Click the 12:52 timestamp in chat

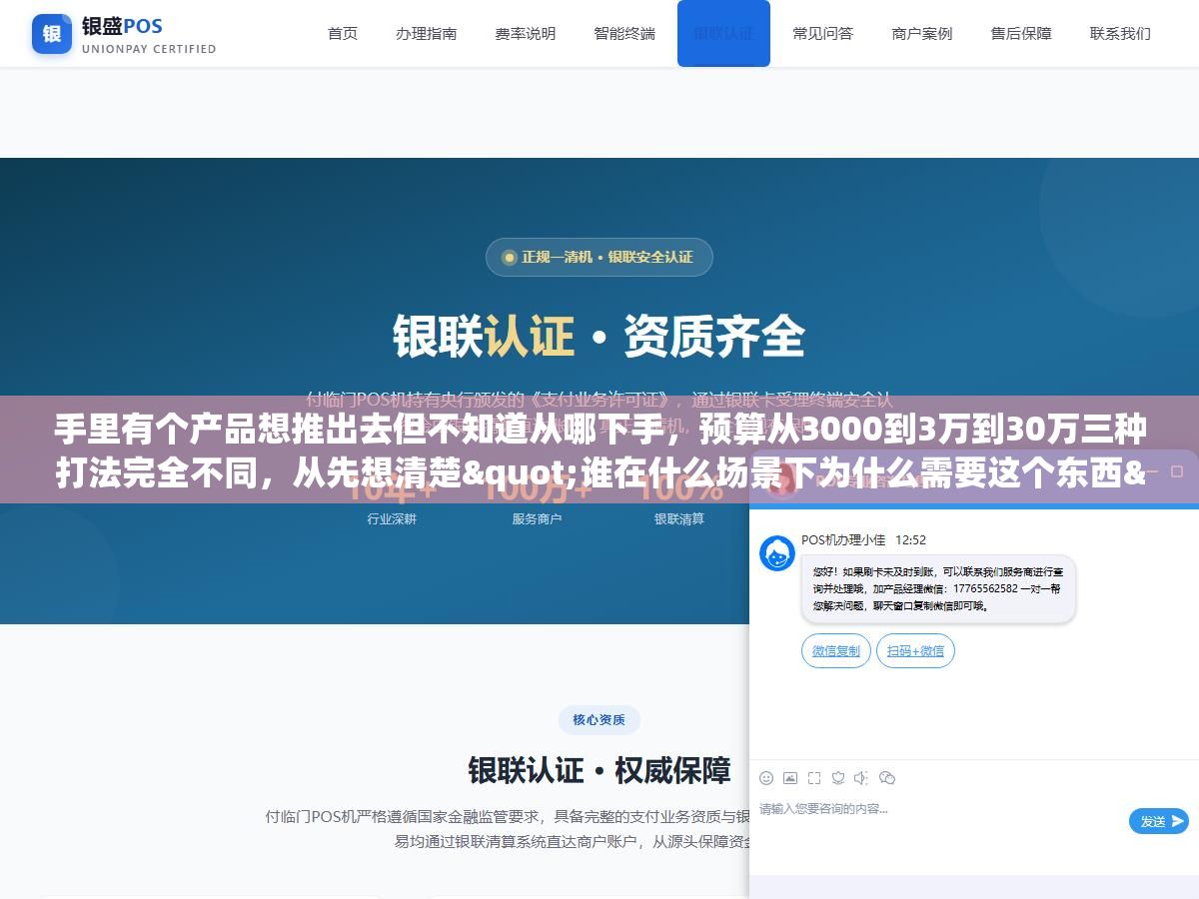910,539
